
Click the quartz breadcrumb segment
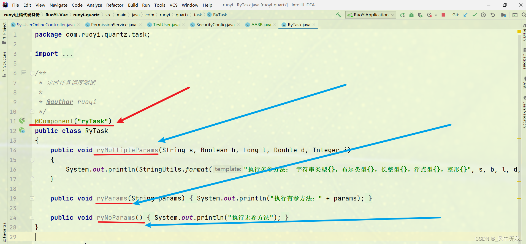click(x=182, y=15)
